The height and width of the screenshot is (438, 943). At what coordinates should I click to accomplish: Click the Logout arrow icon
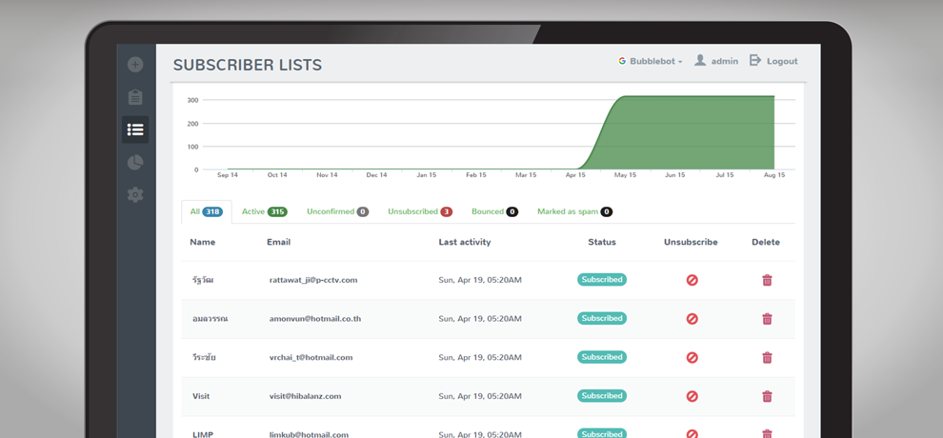coord(755,60)
